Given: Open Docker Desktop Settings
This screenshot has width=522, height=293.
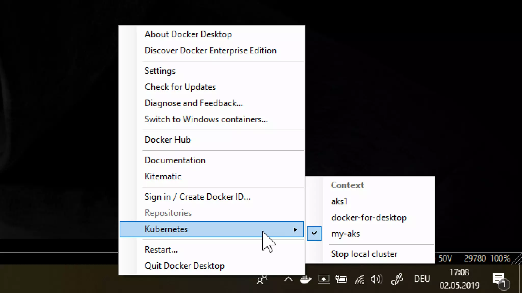Looking at the screenshot, I should 160,71.
